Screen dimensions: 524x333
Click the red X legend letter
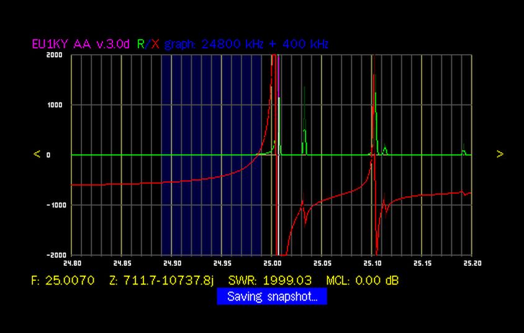coord(155,44)
